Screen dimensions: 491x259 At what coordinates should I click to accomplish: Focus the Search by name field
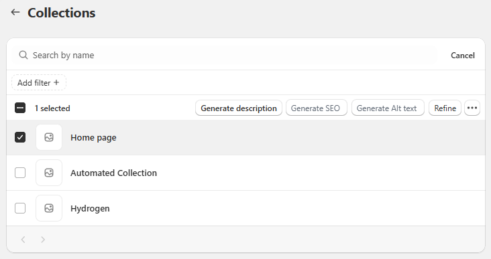224,56
